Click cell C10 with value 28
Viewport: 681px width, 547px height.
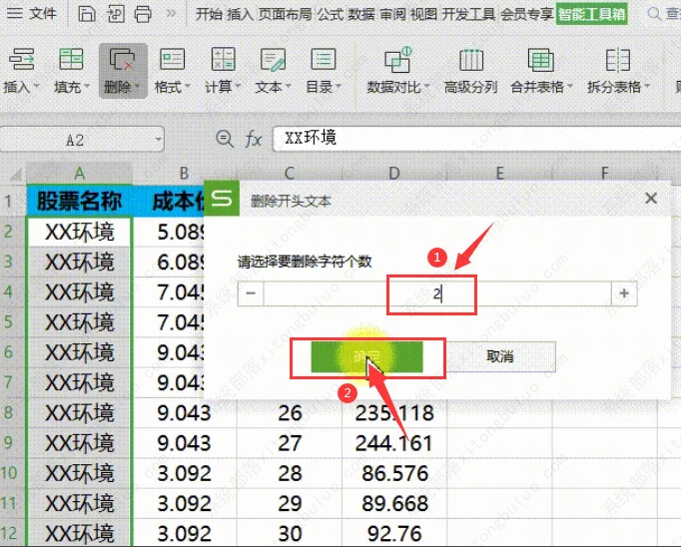pyautogui.click(x=290, y=473)
